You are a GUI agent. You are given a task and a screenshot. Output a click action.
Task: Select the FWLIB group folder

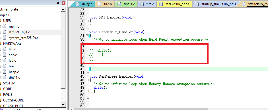pyautogui.click(x=8, y=94)
